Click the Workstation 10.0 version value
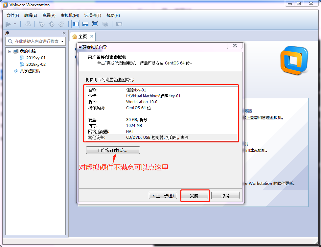The image size is (321, 247). (142, 102)
